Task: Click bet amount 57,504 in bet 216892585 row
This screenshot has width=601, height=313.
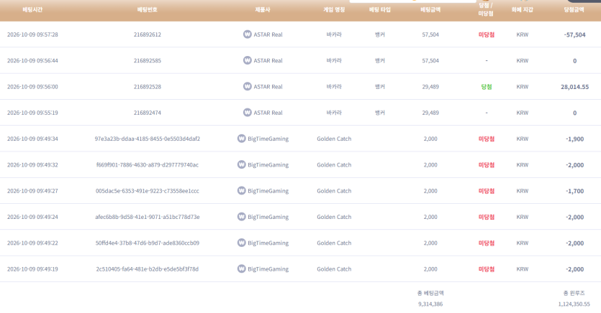Action: click(430, 60)
